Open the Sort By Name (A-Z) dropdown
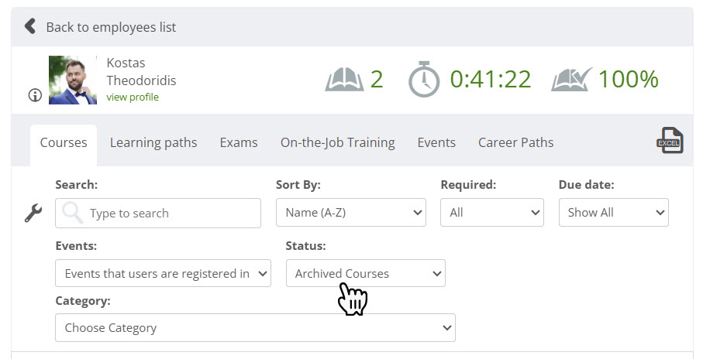 pos(351,213)
